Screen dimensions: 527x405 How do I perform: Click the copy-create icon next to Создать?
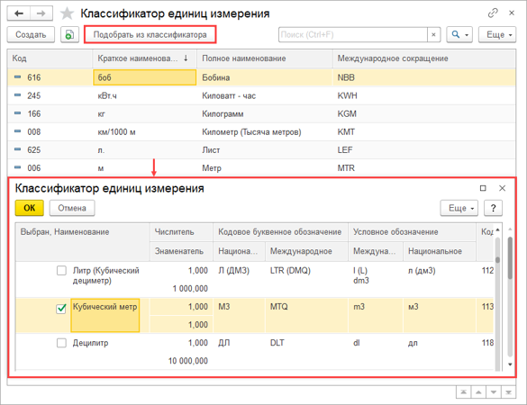(x=69, y=34)
